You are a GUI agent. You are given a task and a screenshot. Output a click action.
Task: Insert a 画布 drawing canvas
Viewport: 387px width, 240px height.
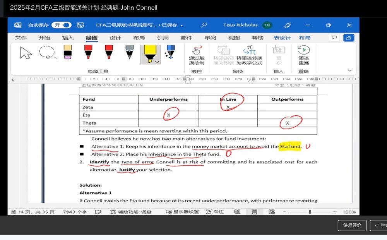(x=279, y=55)
